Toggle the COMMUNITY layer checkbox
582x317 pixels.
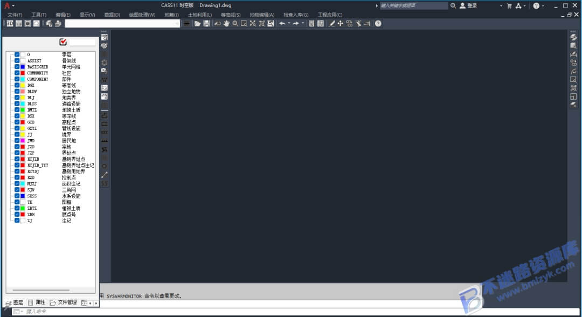[x=17, y=73]
